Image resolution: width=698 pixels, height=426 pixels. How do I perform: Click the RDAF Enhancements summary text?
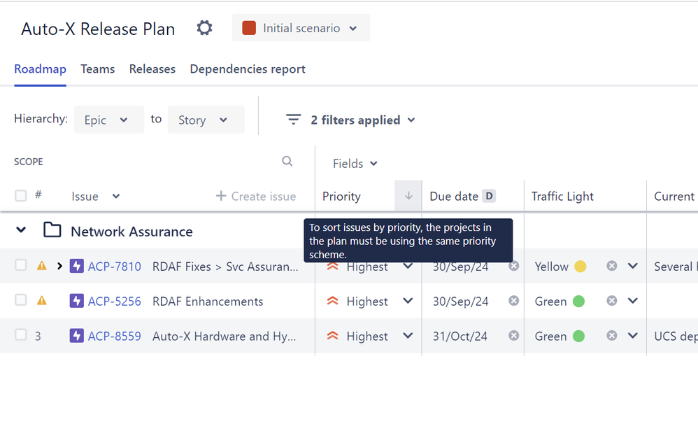click(208, 301)
